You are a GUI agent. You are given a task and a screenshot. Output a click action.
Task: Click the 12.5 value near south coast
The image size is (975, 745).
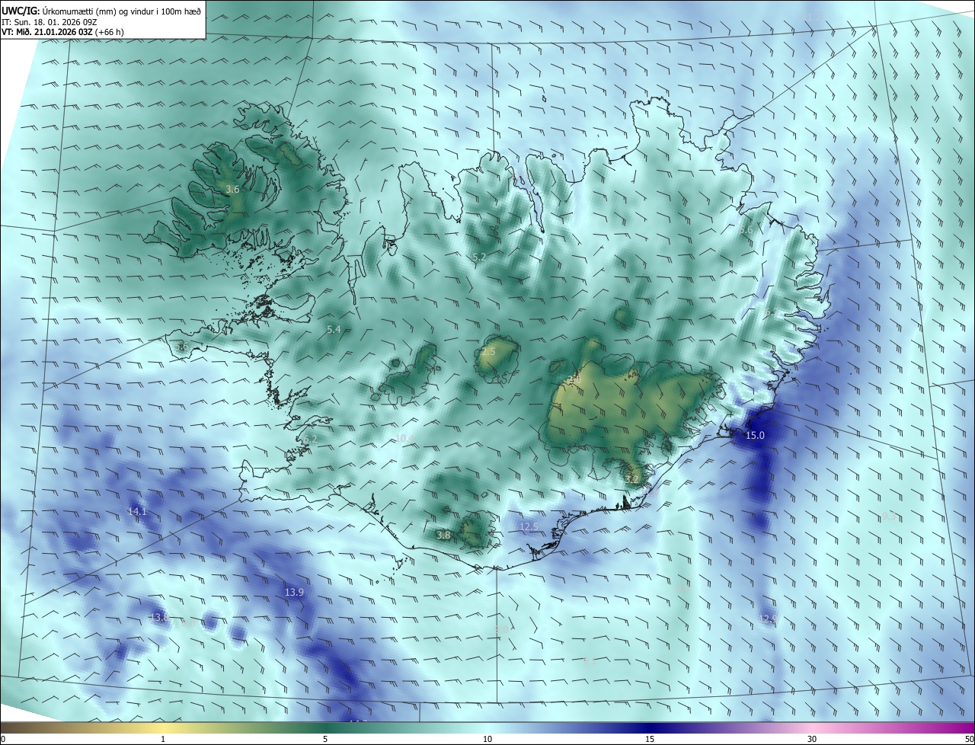coord(529,526)
